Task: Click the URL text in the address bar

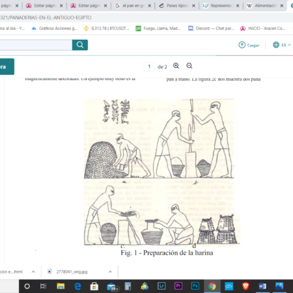Action: click(x=46, y=18)
